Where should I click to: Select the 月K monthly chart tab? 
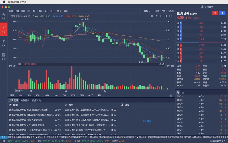point(29,11)
